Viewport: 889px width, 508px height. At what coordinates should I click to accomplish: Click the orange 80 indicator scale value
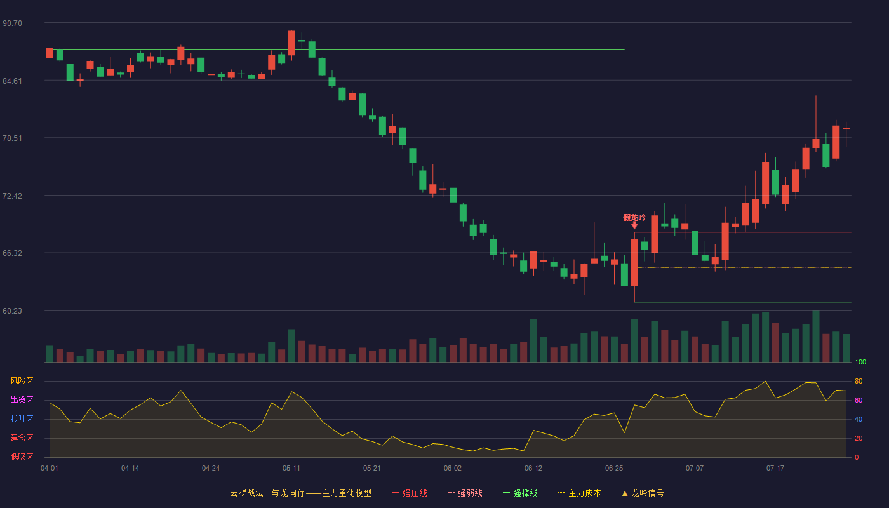(859, 381)
